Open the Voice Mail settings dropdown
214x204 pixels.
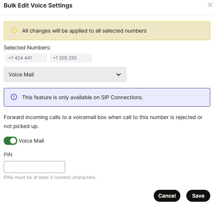(65, 74)
